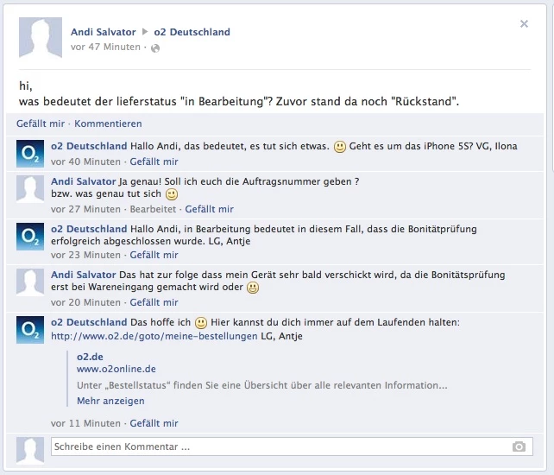Open o2 Deutschland page link in header
554x475 pixels.
click(192, 32)
